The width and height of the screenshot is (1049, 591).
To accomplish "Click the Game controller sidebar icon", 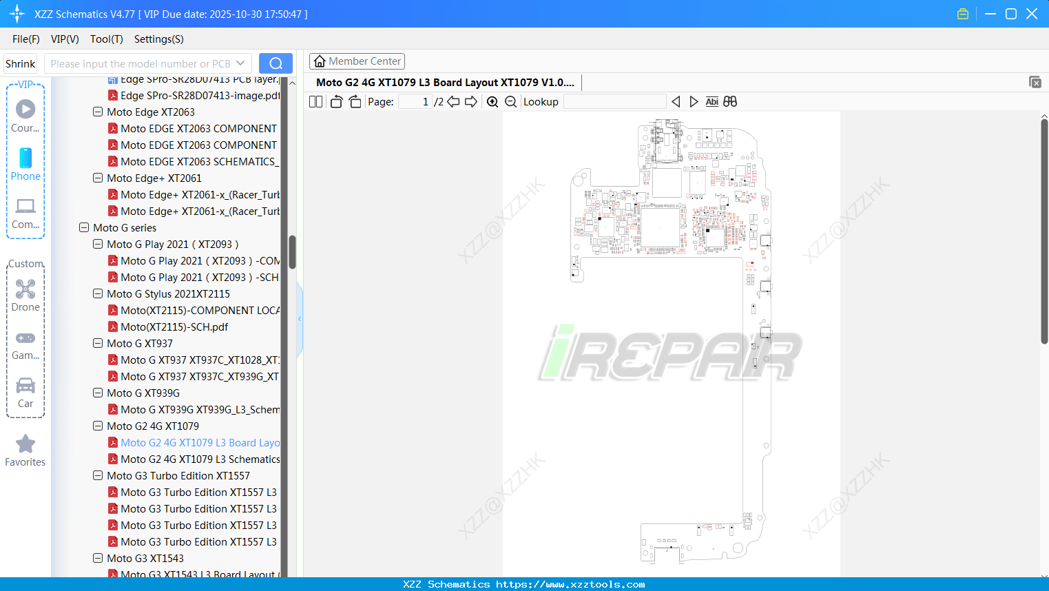I will (x=25, y=338).
